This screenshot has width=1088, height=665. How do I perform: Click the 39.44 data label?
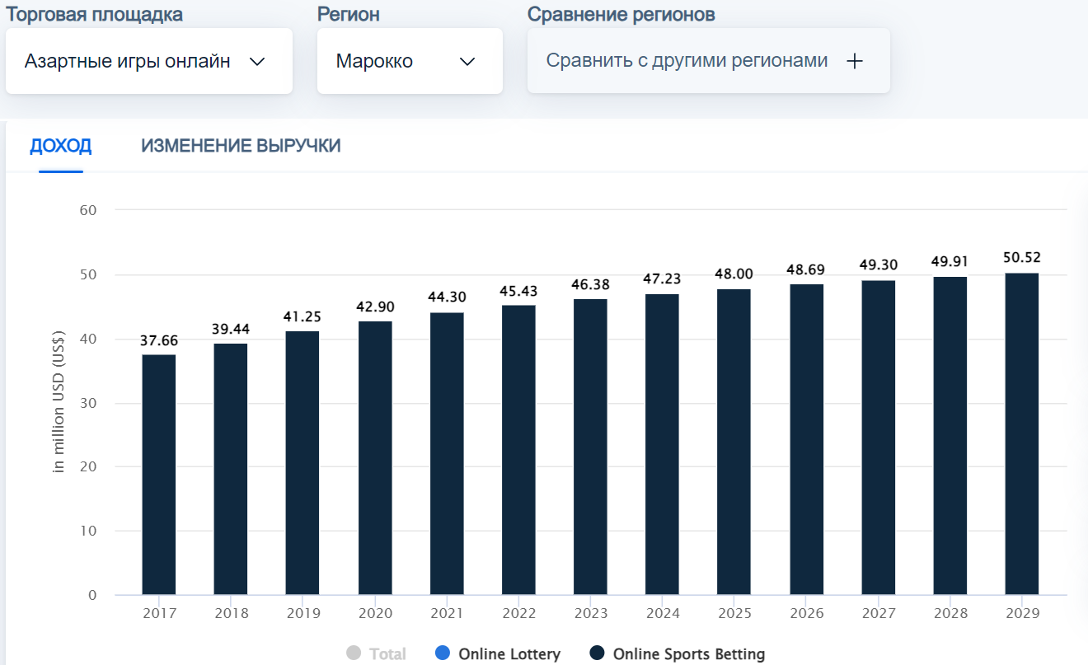click(231, 329)
